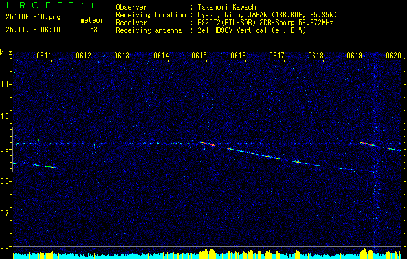The height and width of the screenshot is (259, 407).
Task: Click the 0611 time marker
Action: [x=45, y=56]
